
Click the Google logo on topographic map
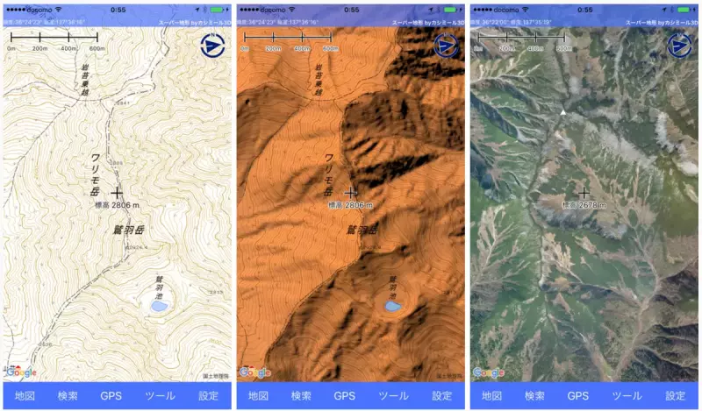click(x=21, y=372)
